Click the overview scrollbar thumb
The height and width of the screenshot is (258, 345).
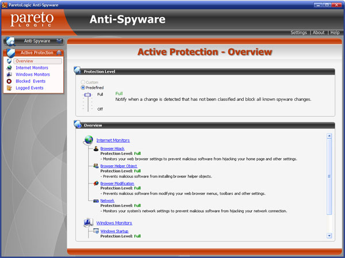[x=329, y=177]
